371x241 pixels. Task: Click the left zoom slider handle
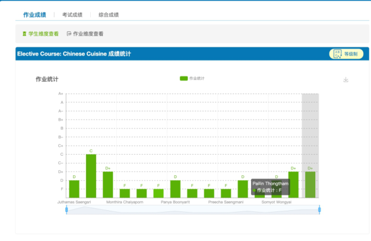point(66,210)
